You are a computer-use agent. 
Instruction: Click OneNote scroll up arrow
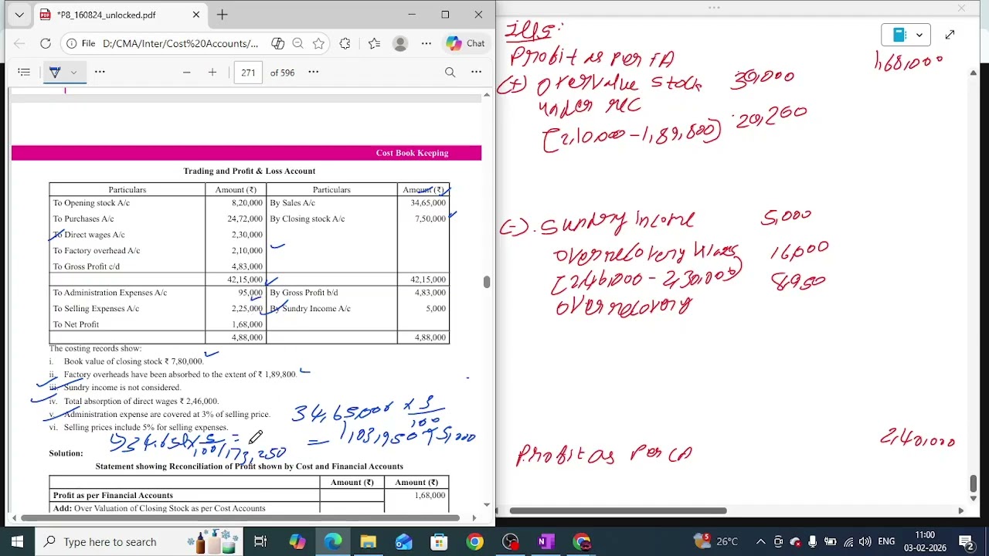pos(974,73)
